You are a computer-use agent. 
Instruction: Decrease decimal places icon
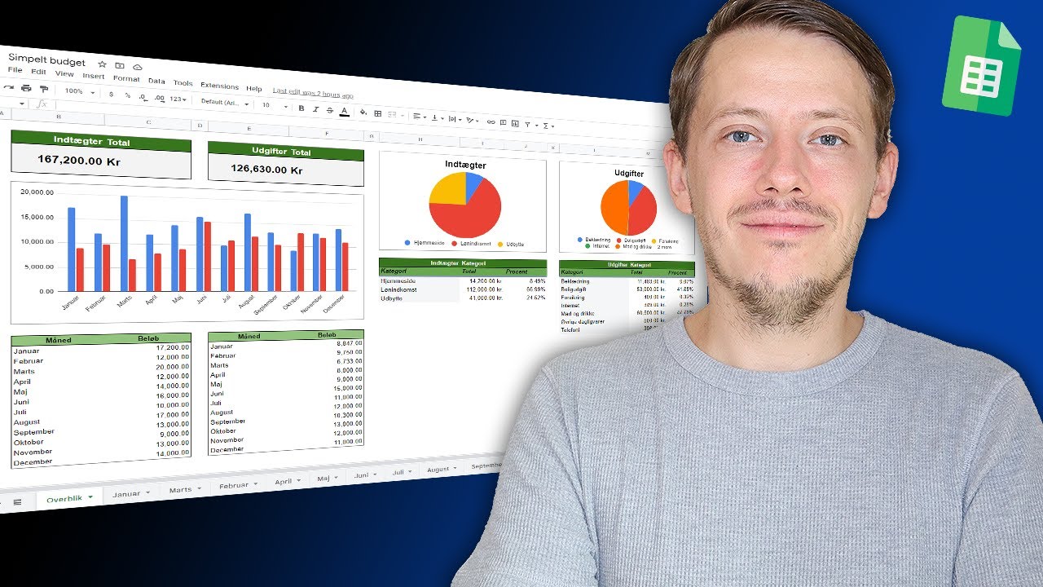tap(143, 97)
